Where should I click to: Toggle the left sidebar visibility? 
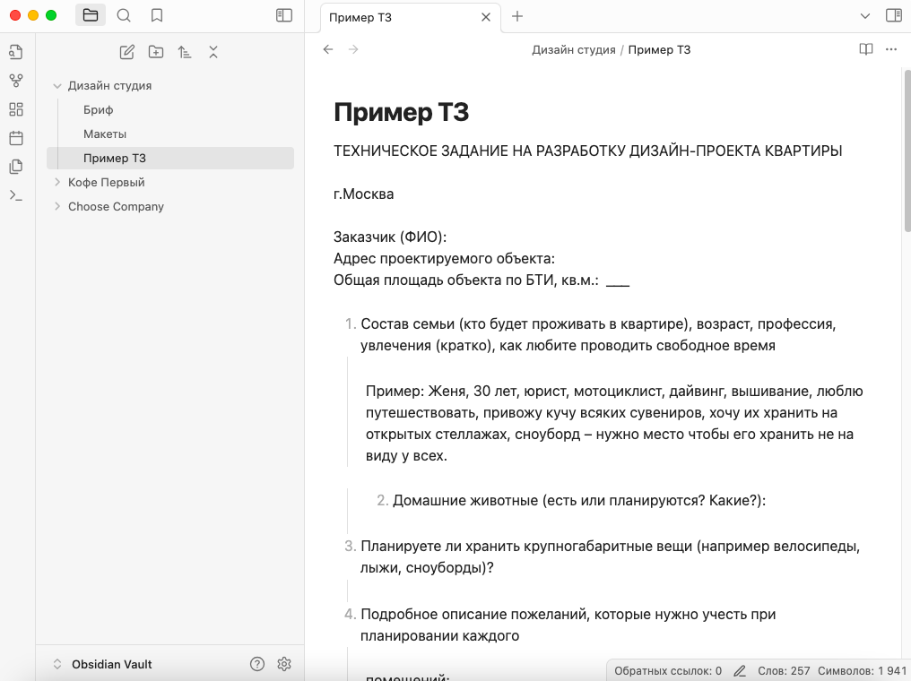(284, 15)
